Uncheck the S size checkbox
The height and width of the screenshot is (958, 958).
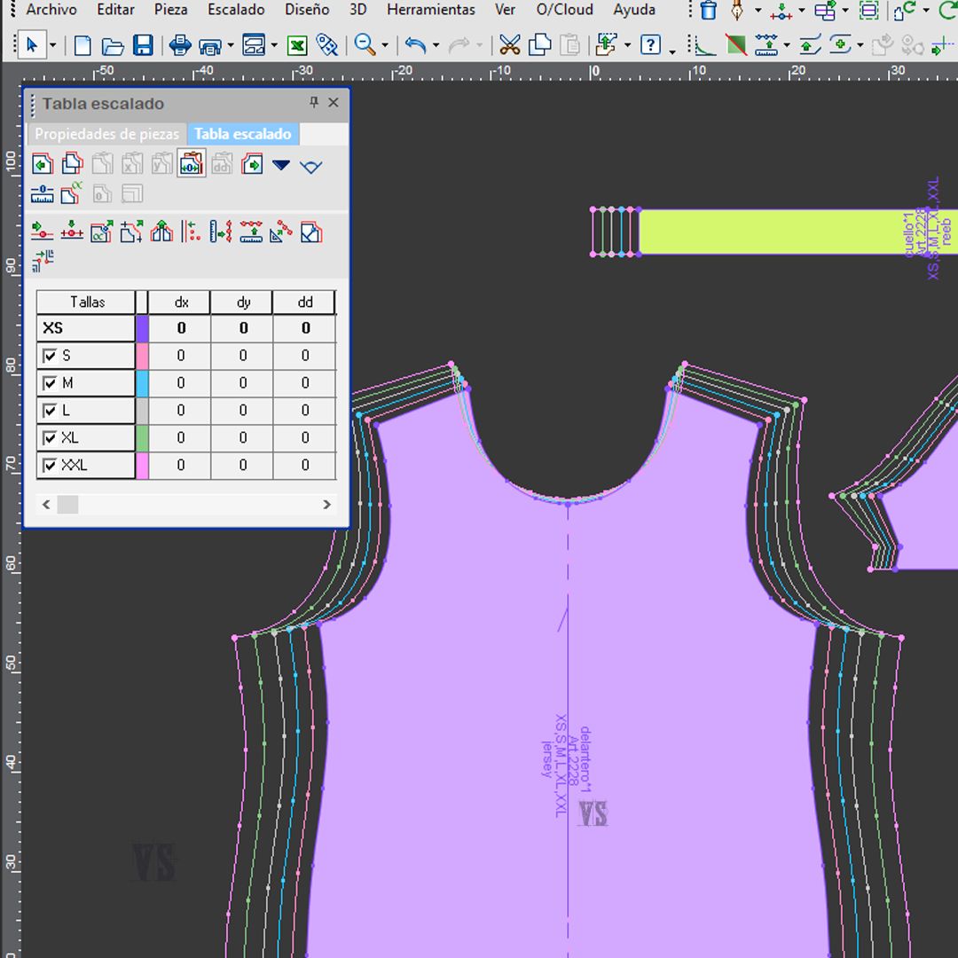coord(51,357)
